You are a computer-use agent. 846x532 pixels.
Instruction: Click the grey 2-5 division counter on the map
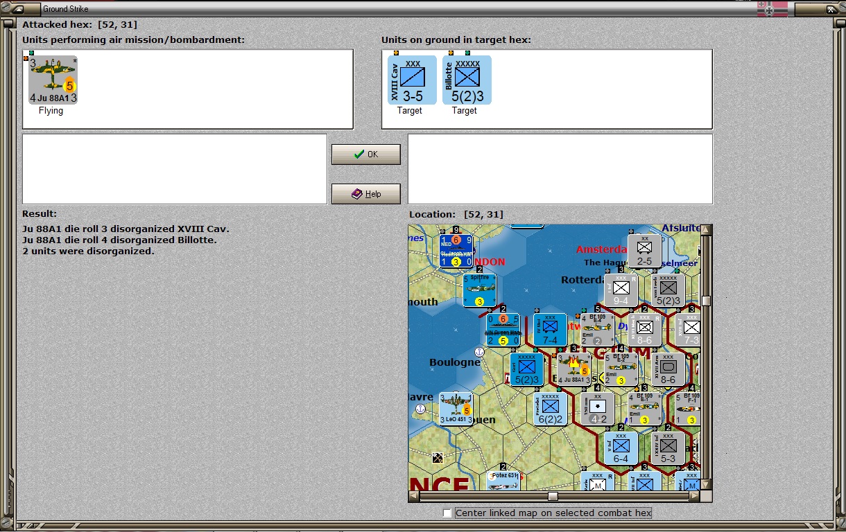pos(645,251)
